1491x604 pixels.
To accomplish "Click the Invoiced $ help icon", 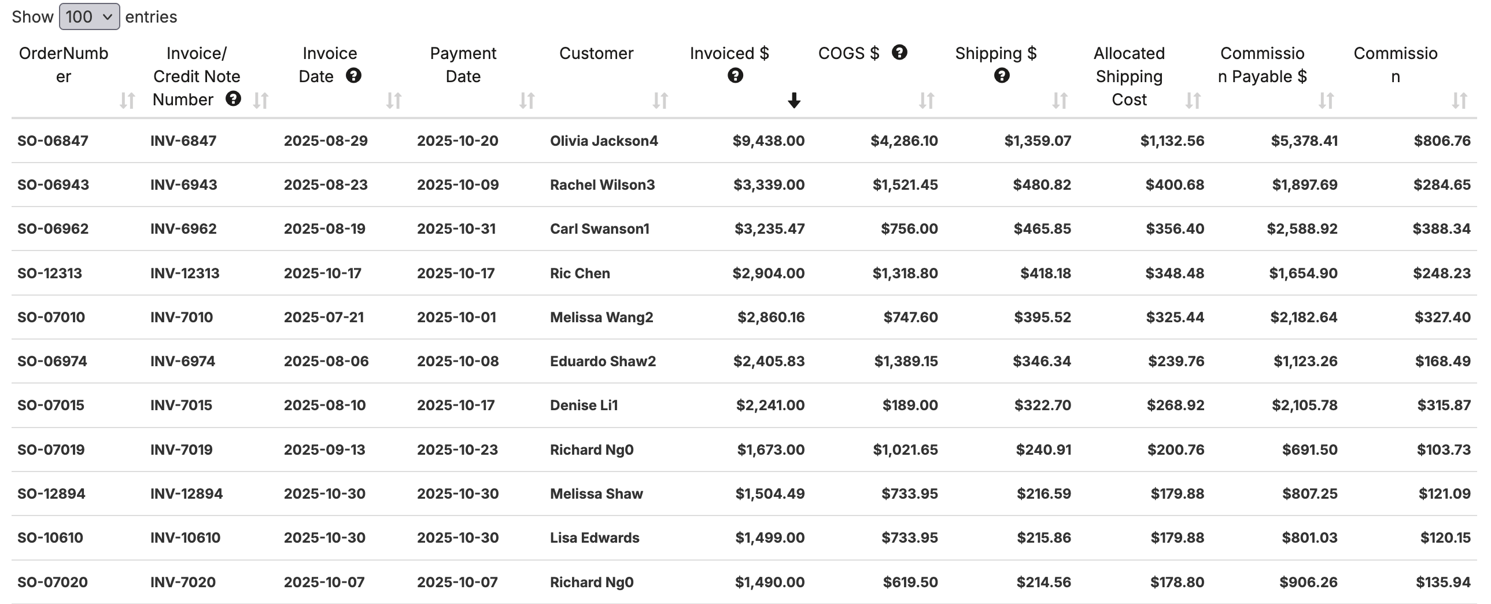I will pyautogui.click(x=735, y=76).
